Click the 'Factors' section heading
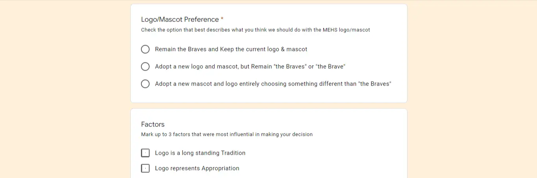This screenshot has height=178, width=537. [x=153, y=124]
